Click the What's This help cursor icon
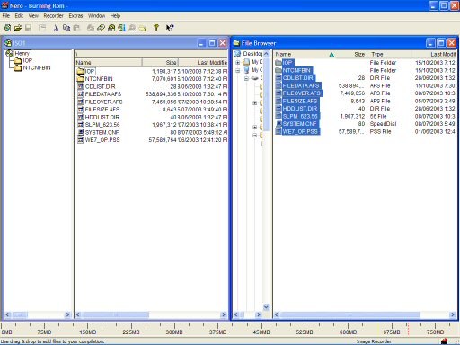Viewport: 460px width, 345px height. pos(170,28)
